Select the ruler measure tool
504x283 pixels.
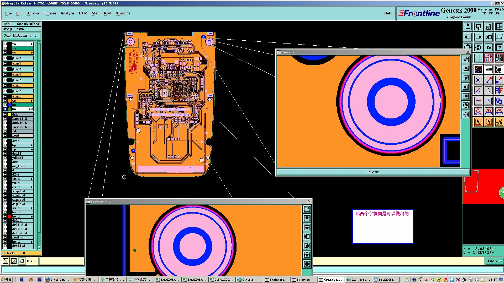[489, 70]
